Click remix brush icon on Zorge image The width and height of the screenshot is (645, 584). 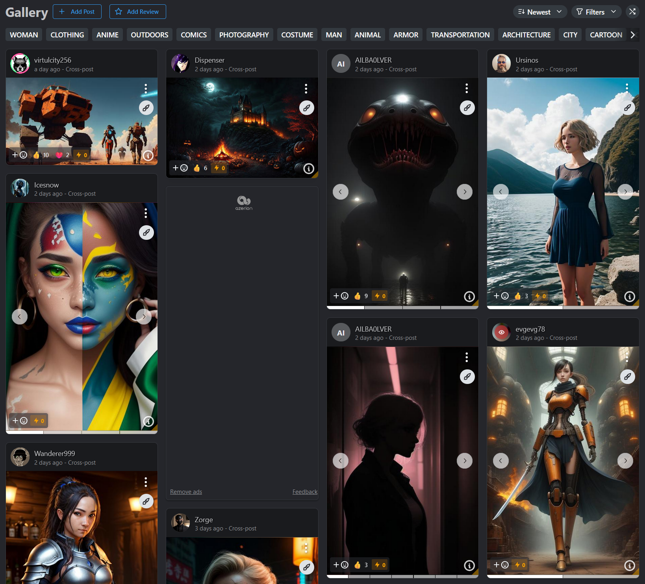pyautogui.click(x=306, y=567)
